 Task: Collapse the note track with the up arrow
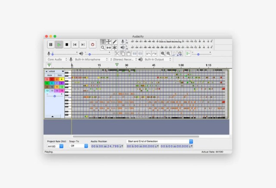53,116
